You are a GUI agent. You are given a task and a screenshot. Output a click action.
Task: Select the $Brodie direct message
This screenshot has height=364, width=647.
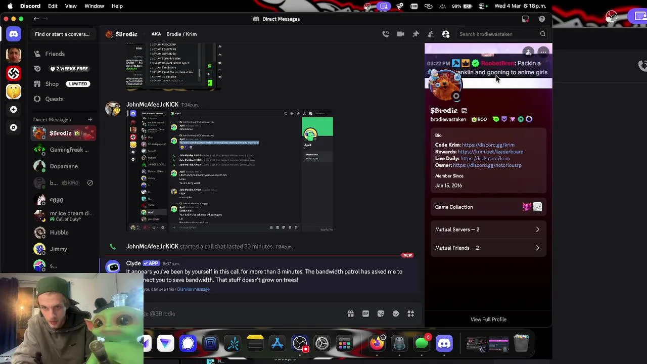pos(63,133)
